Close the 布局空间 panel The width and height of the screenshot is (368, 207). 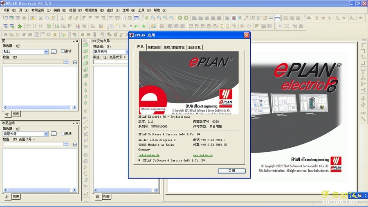coord(77,123)
